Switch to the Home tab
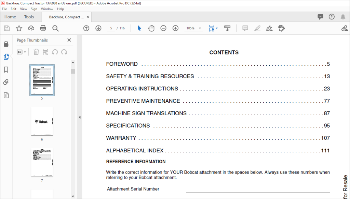The height and width of the screenshot is (199, 350). coord(10,17)
